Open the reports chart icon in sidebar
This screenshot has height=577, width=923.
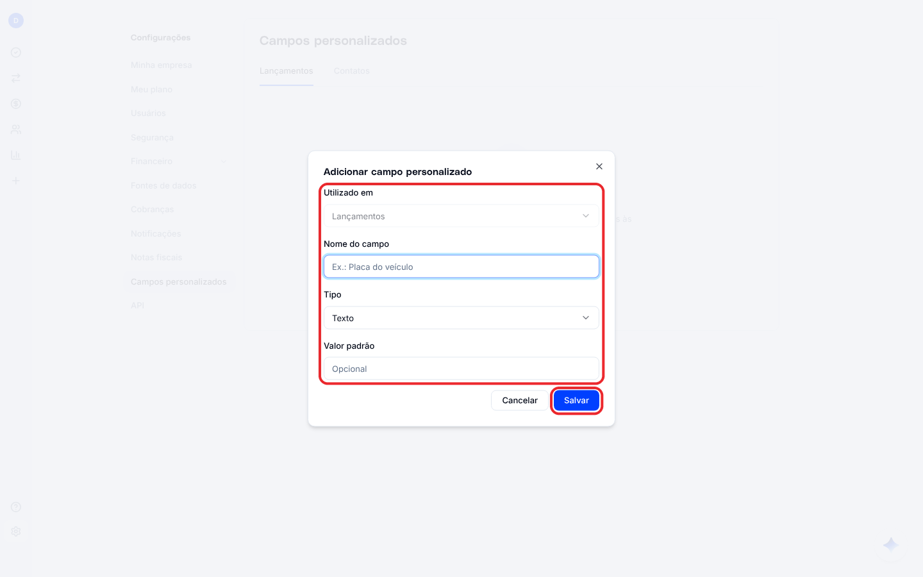(x=16, y=155)
